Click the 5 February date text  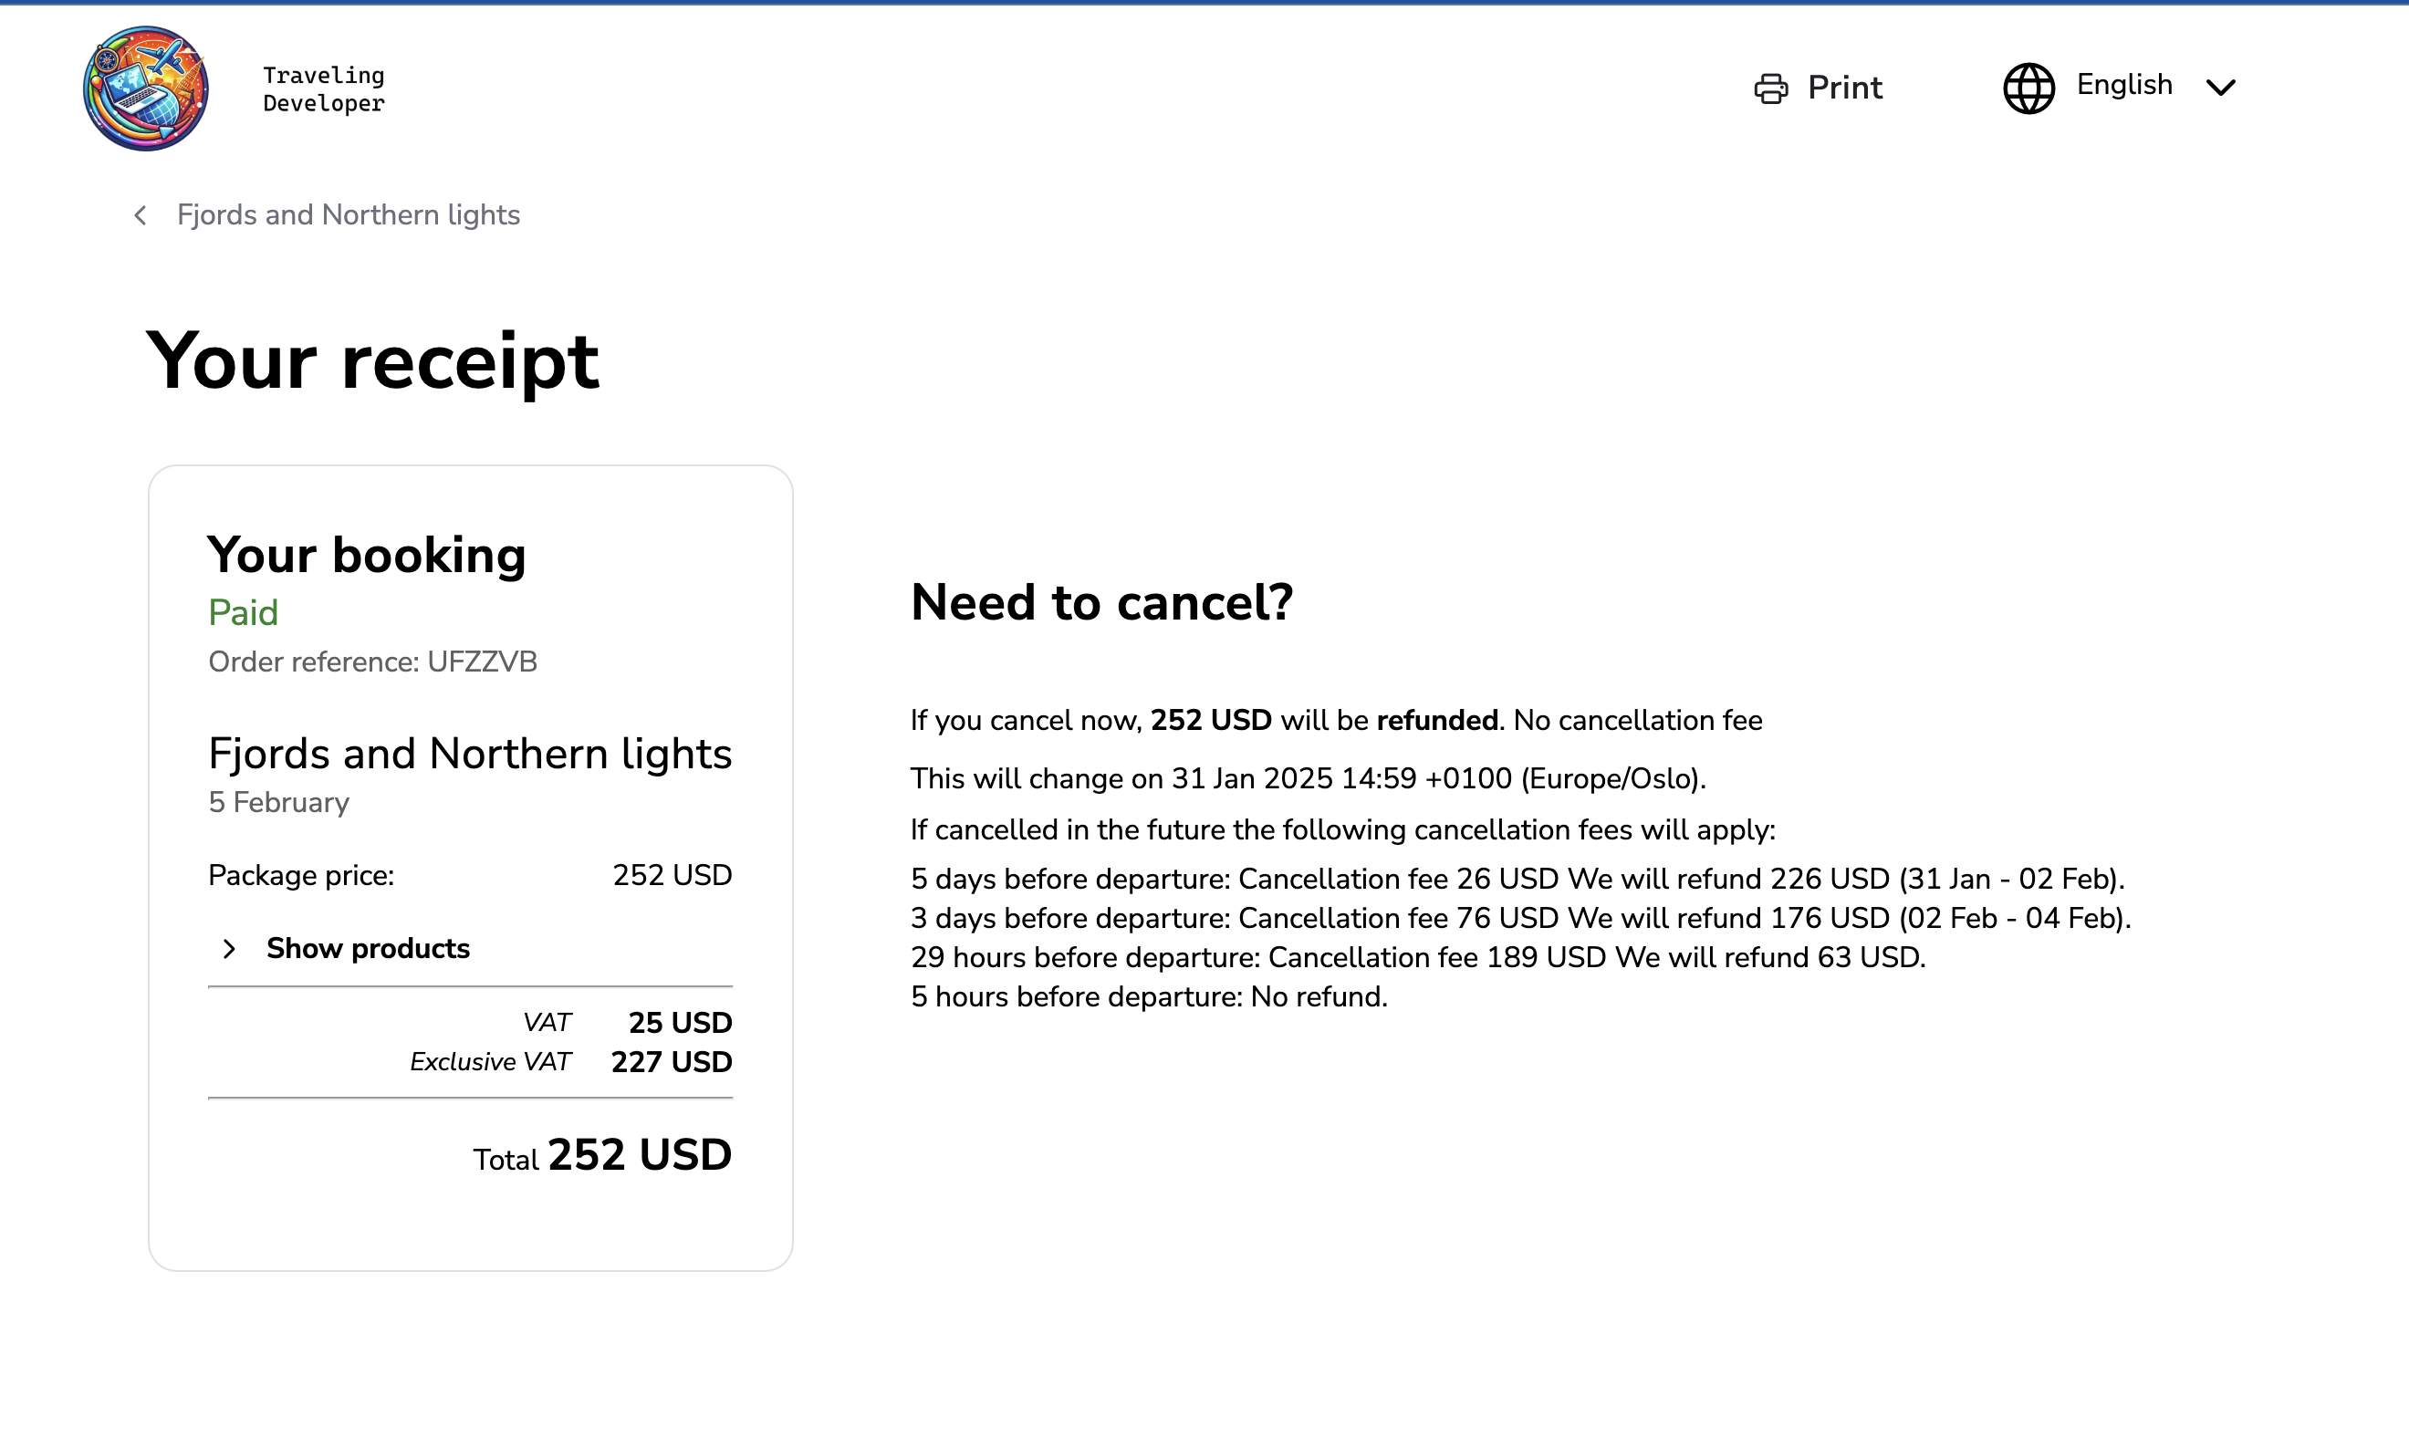point(279,802)
